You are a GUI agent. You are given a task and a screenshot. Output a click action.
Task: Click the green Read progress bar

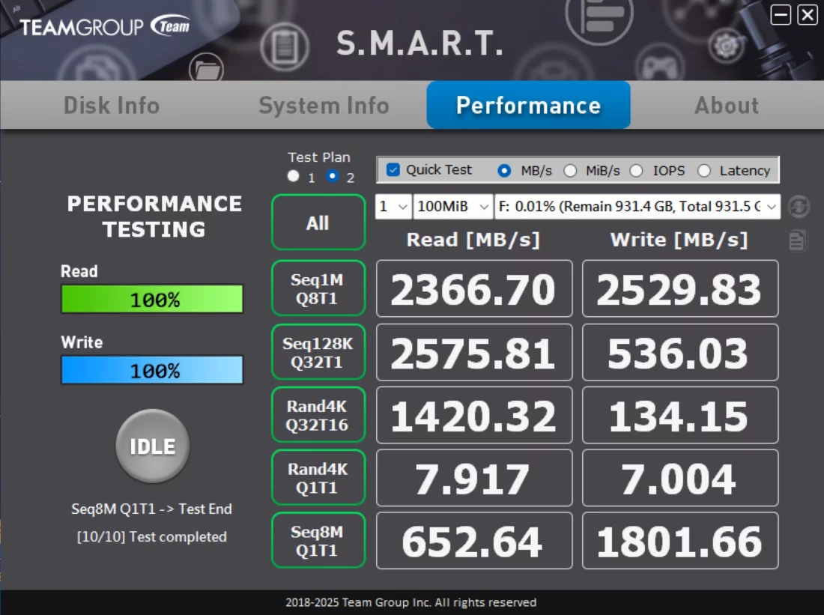(152, 299)
